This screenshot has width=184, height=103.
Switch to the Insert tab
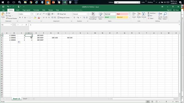tap(18, 10)
